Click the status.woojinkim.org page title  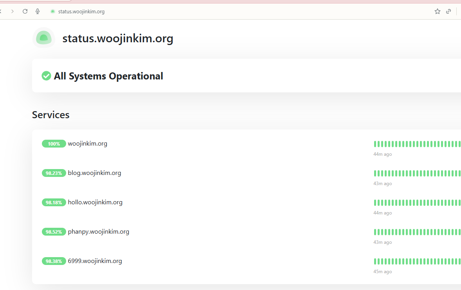point(118,39)
